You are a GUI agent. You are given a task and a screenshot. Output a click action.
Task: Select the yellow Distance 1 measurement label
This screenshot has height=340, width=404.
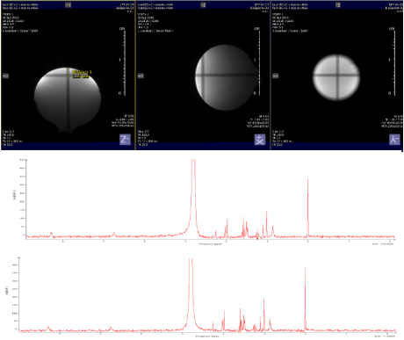click(82, 72)
